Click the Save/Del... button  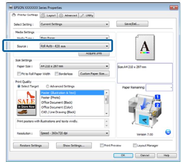coord(132,24)
